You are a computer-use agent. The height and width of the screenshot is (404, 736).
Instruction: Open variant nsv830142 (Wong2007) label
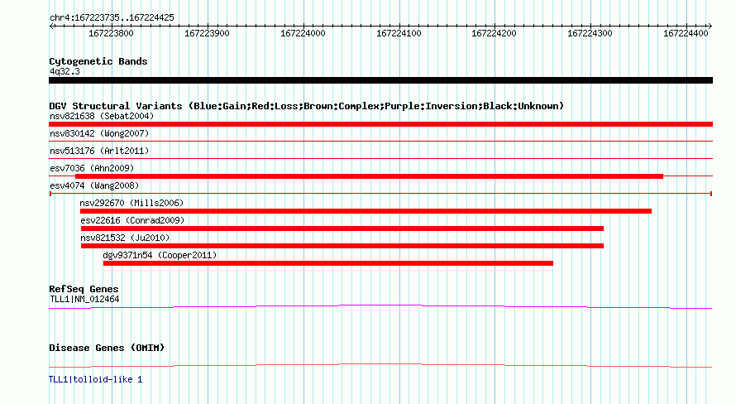click(99, 133)
